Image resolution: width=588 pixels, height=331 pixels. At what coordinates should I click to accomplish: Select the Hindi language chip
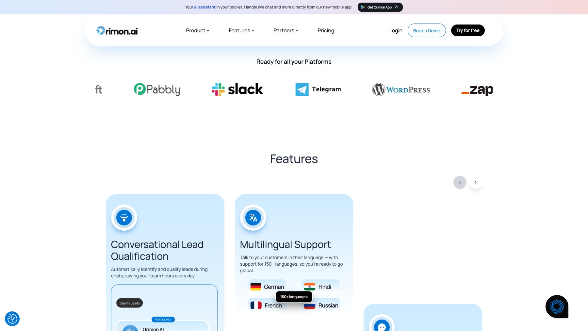321,287
